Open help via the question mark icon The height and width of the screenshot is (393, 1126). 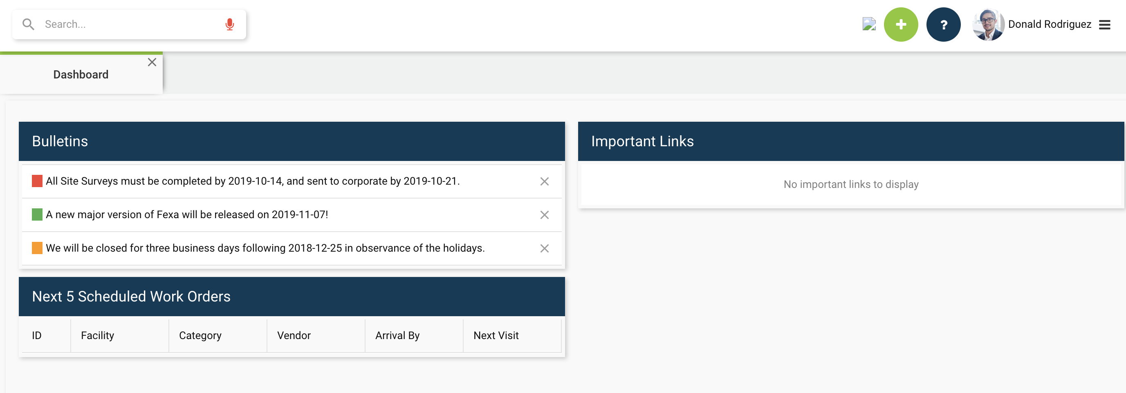pos(943,25)
